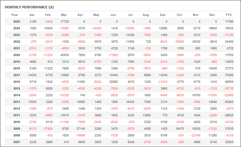Click the Mar column header

click(x=64, y=15)
